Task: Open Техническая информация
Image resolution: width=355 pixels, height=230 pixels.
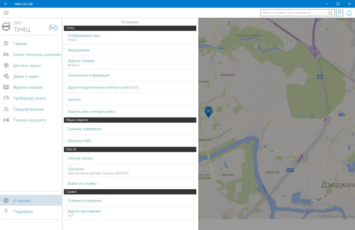Action: (x=130, y=75)
